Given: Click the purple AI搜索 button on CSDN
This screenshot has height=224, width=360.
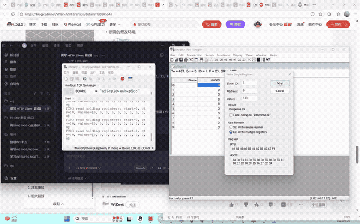Looking at the screenshot, I should coord(235,25).
